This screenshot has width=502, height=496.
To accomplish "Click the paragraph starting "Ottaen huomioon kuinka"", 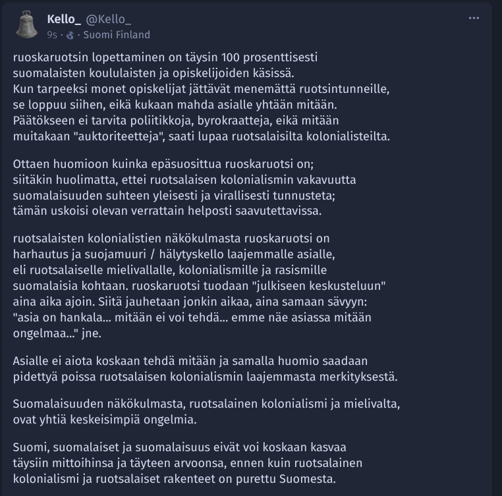I will 184,187.
